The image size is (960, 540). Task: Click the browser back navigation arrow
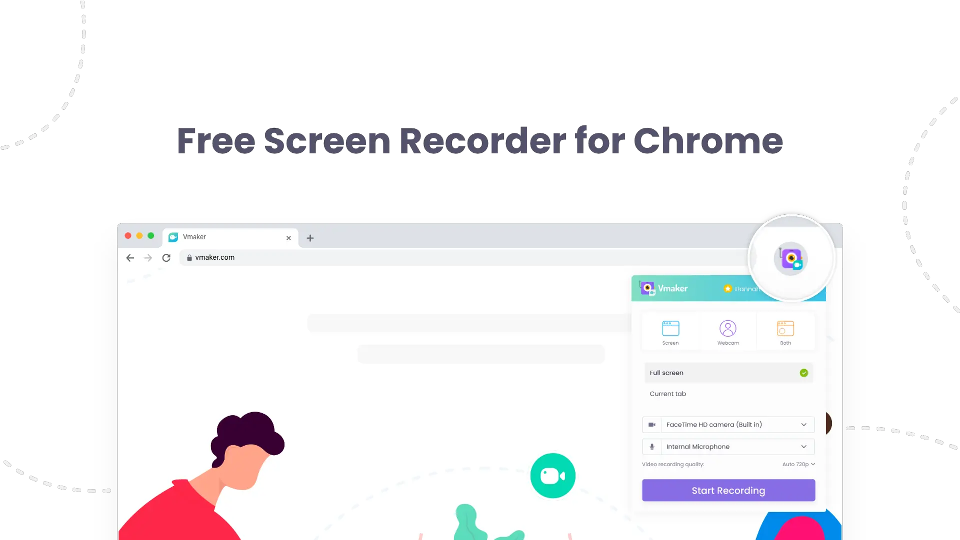(x=130, y=257)
